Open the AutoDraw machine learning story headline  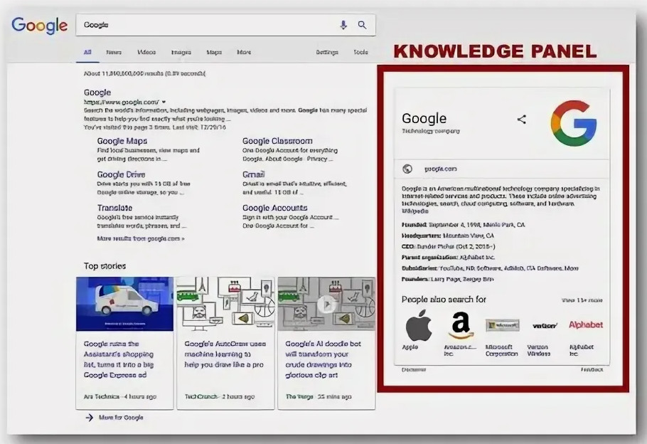tap(225, 354)
